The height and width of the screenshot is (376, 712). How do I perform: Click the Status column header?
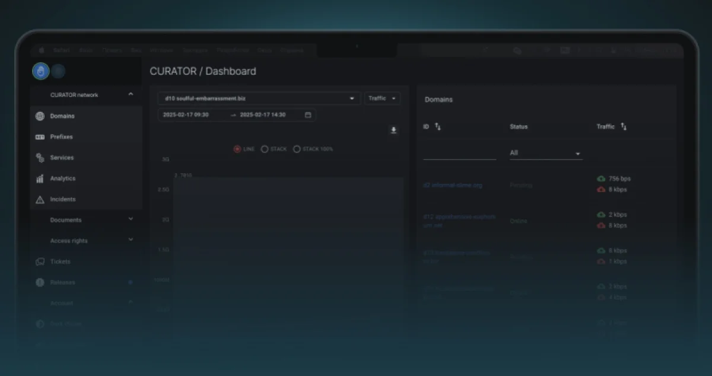click(519, 126)
